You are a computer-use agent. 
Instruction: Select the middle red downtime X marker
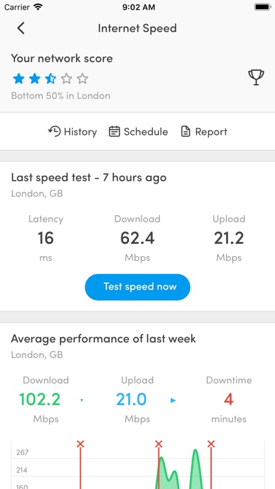click(159, 444)
